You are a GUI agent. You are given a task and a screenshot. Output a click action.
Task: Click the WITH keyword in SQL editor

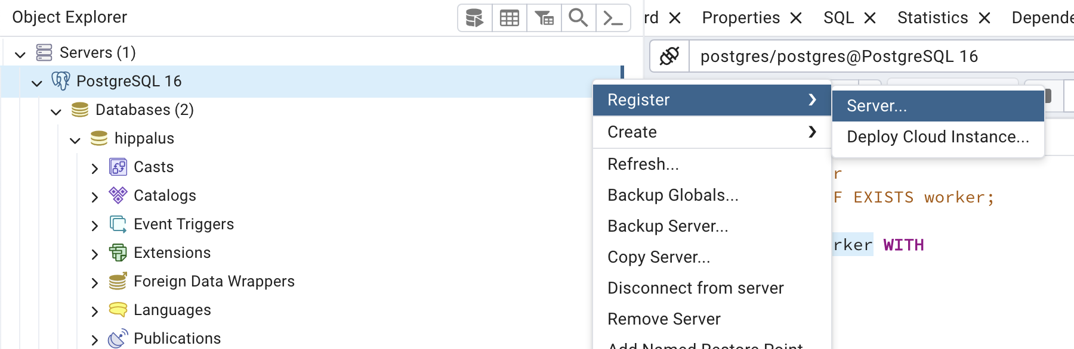click(903, 245)
